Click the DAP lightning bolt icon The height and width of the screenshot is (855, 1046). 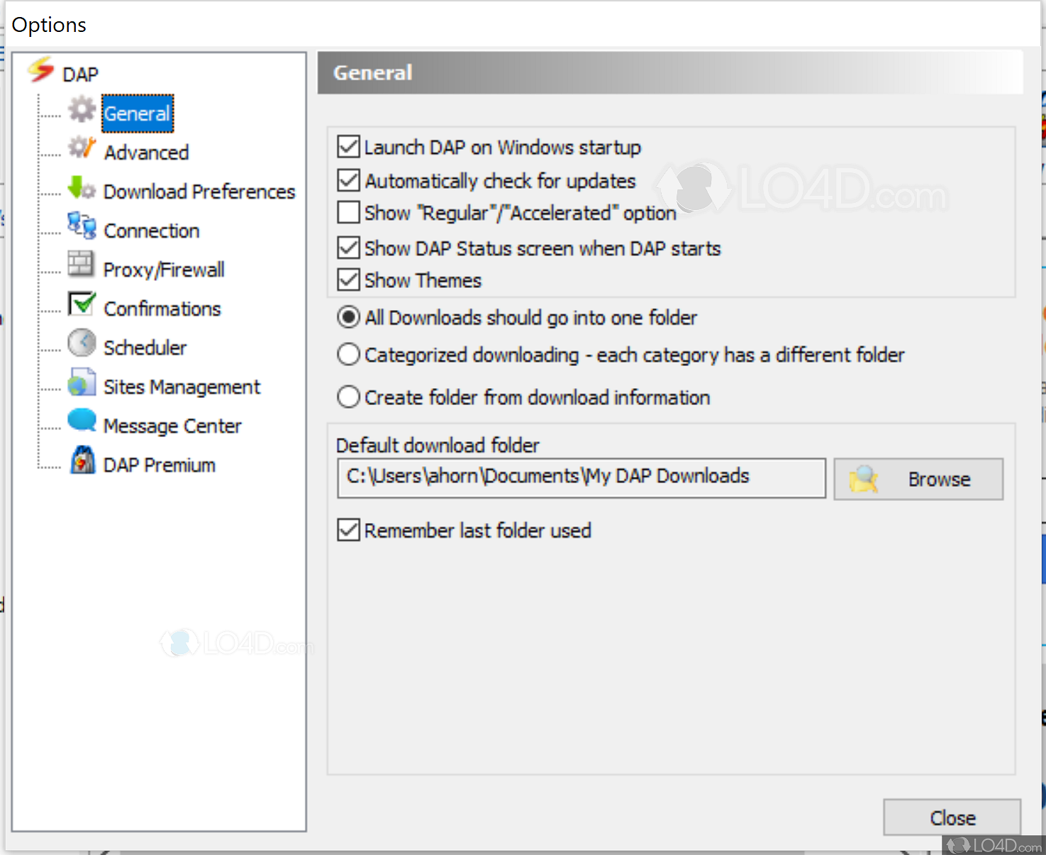40,71
